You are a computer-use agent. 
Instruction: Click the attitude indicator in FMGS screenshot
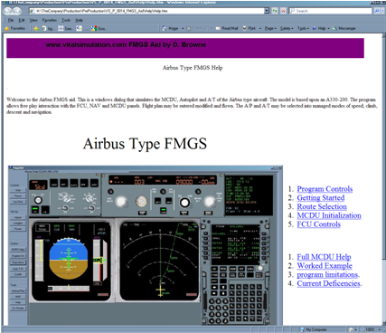pos(69,259)
